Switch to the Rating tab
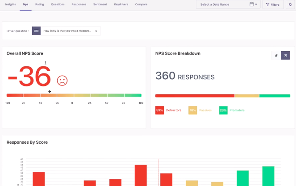 (39, 4)
